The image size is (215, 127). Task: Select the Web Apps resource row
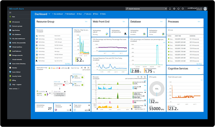(54, 52)
